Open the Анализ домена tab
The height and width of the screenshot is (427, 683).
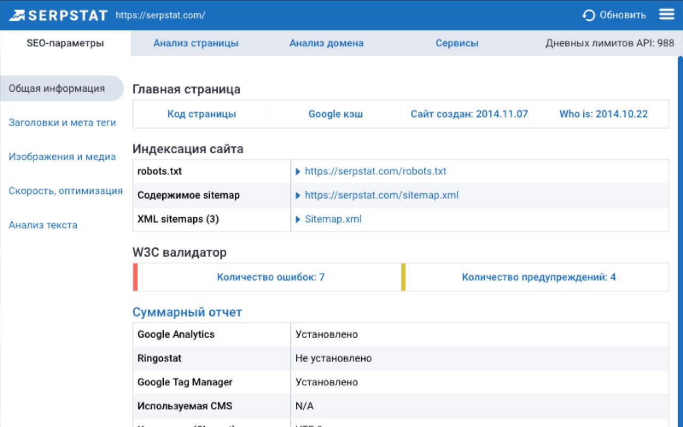[x=327, y=43]
